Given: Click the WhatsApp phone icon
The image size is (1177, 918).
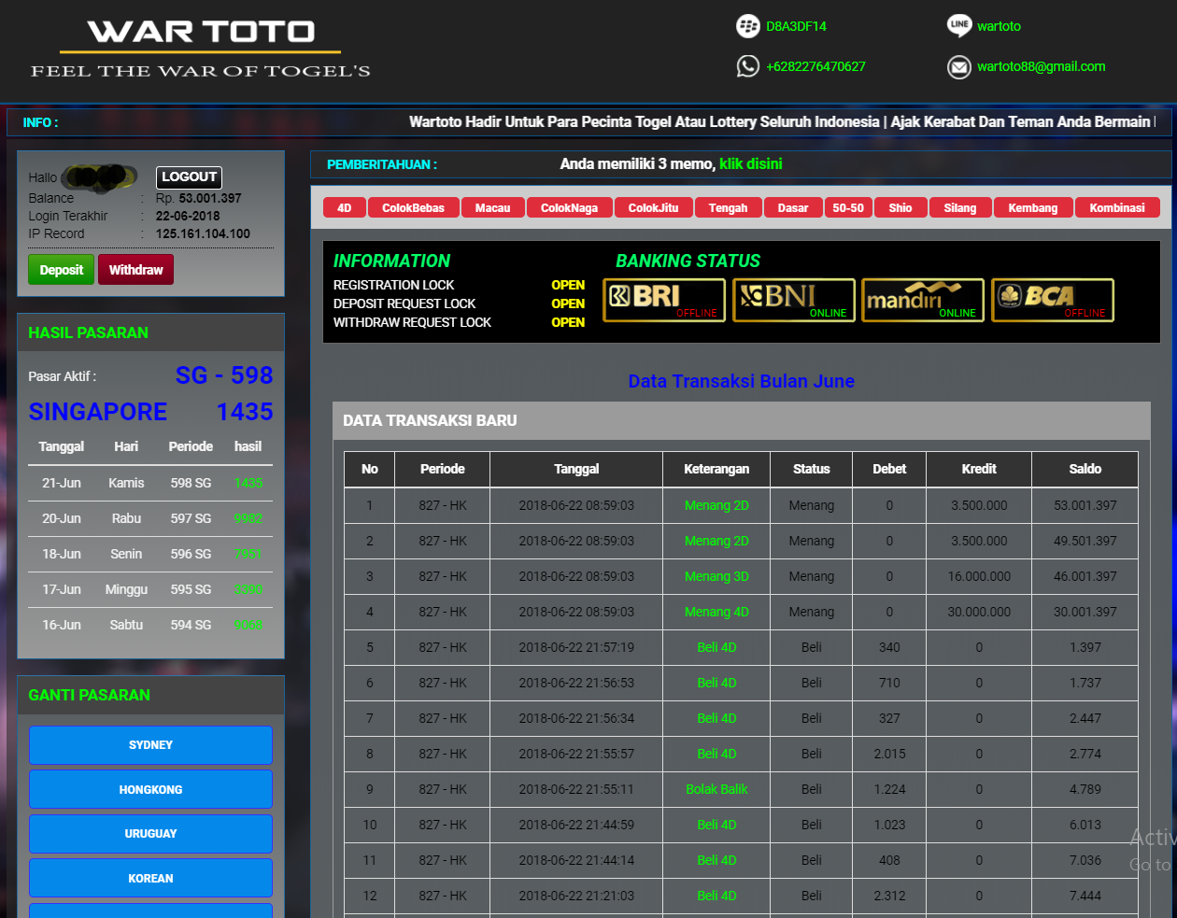Looking at the screenshot, I should pos(747,66).
